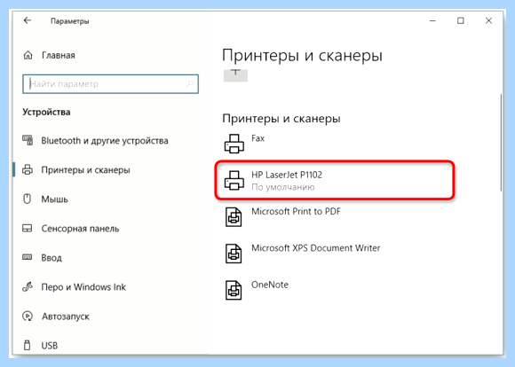
Task: Click the Fax printer icon
Action: tap(234, 144)
